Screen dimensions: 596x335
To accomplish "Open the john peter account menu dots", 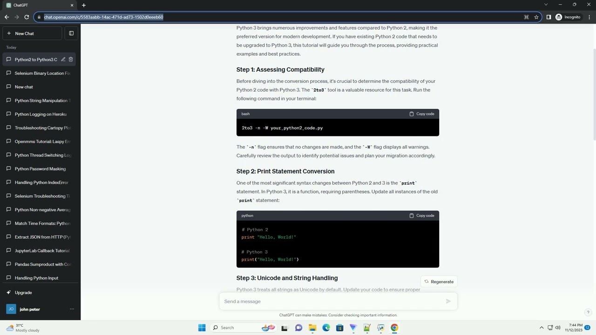I will (72, 309).
